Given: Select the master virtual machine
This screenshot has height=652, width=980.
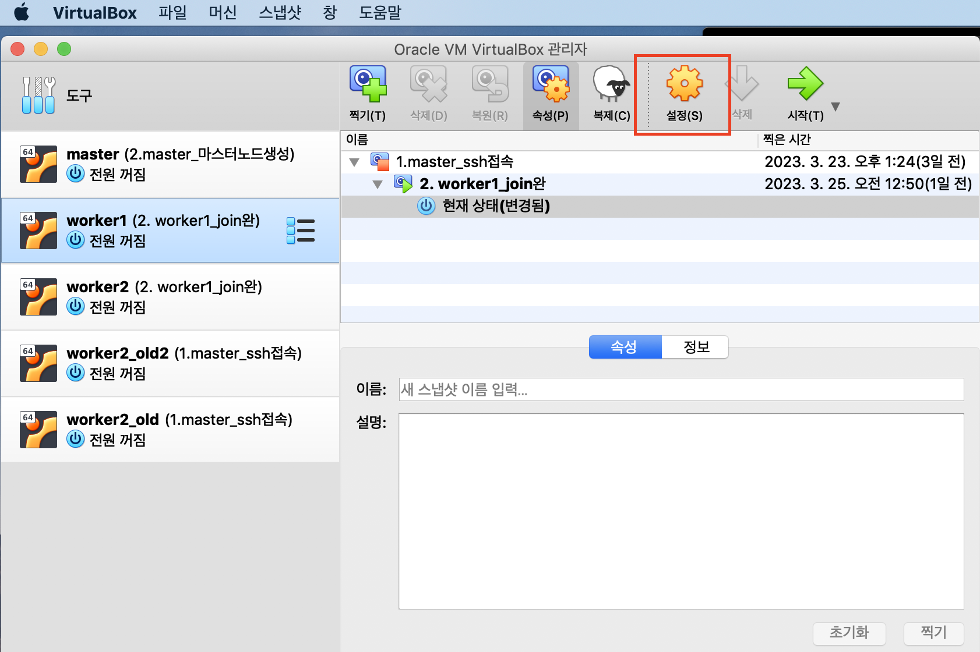Looking at the screenshot, I should [170, 164].
